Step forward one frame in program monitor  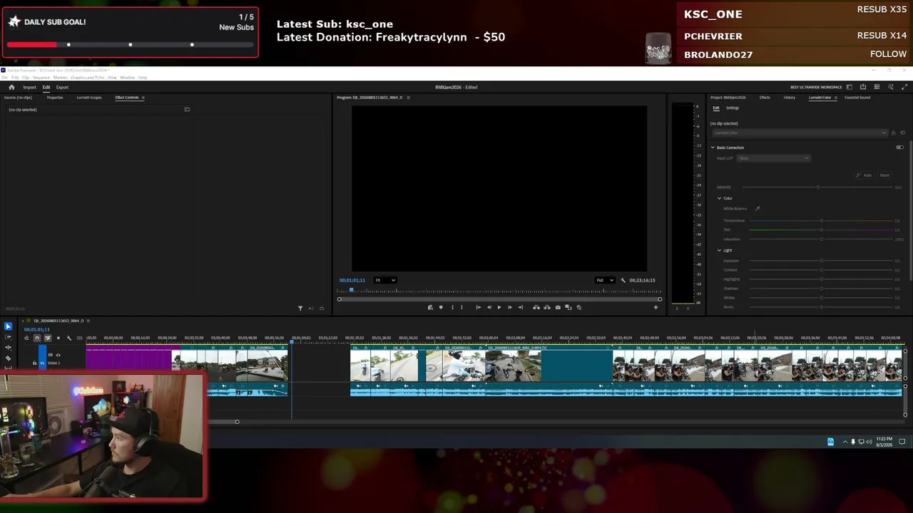click(509, 307)
